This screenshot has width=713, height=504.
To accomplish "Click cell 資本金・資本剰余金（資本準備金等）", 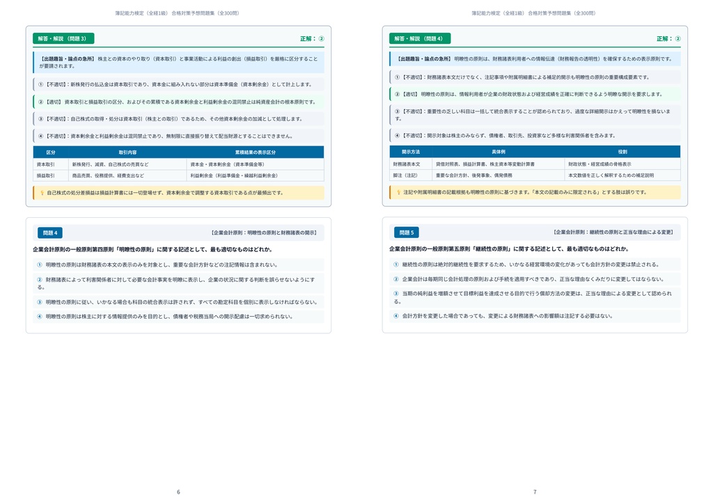I will [255, 164].
